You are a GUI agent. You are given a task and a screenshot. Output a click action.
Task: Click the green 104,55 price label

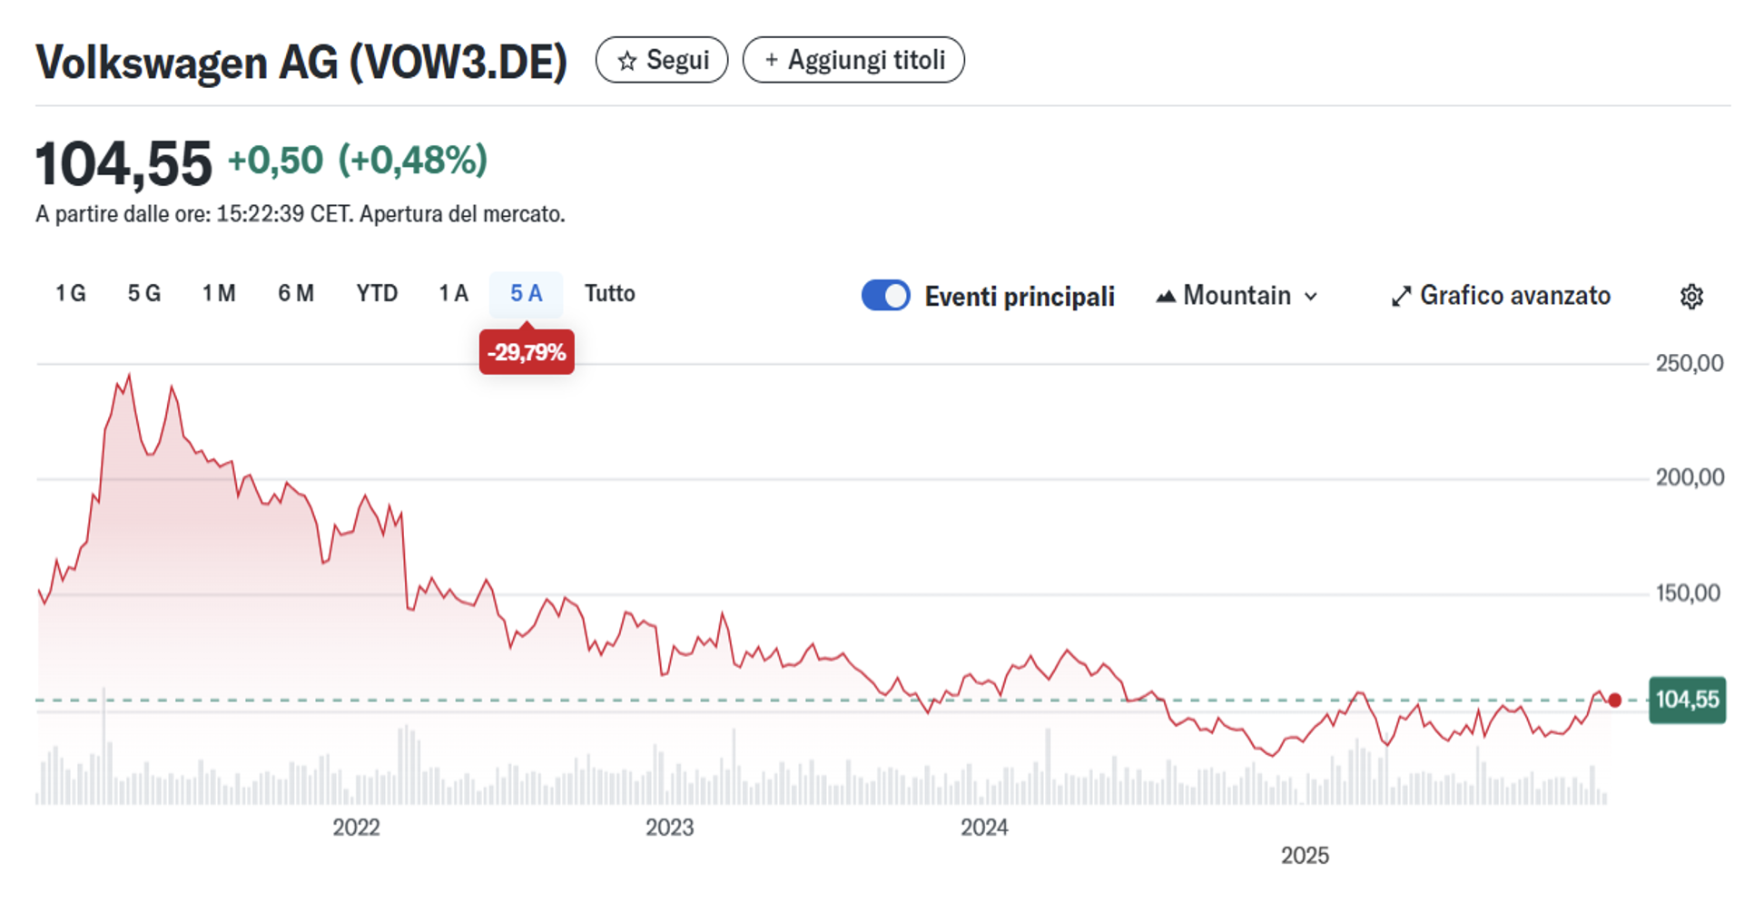pos(1687,700)
